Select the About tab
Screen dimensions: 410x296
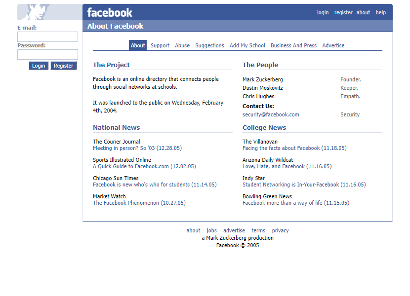point(138,45)
